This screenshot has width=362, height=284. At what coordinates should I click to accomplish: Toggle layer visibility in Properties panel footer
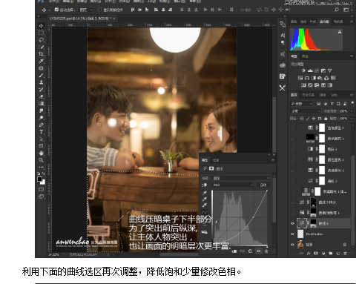[258, 251]
